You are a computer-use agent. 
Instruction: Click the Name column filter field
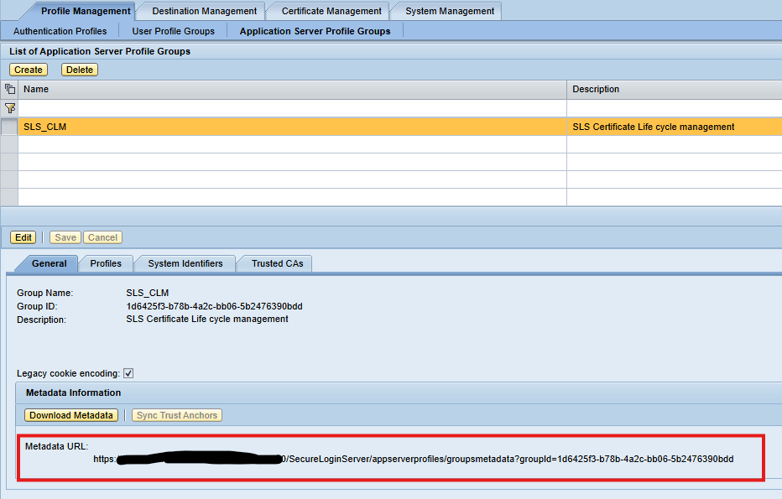coord(292,108)
